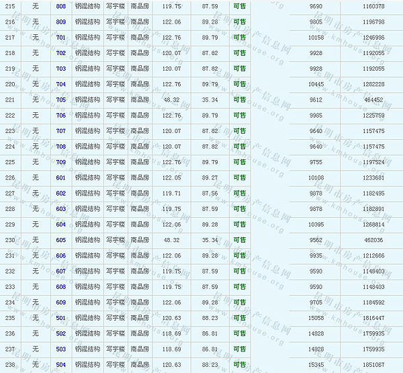This screenshot has width=403, height=373.
Task: Select room 605 link
Action: pyautogui.click(x=61, y=240)
